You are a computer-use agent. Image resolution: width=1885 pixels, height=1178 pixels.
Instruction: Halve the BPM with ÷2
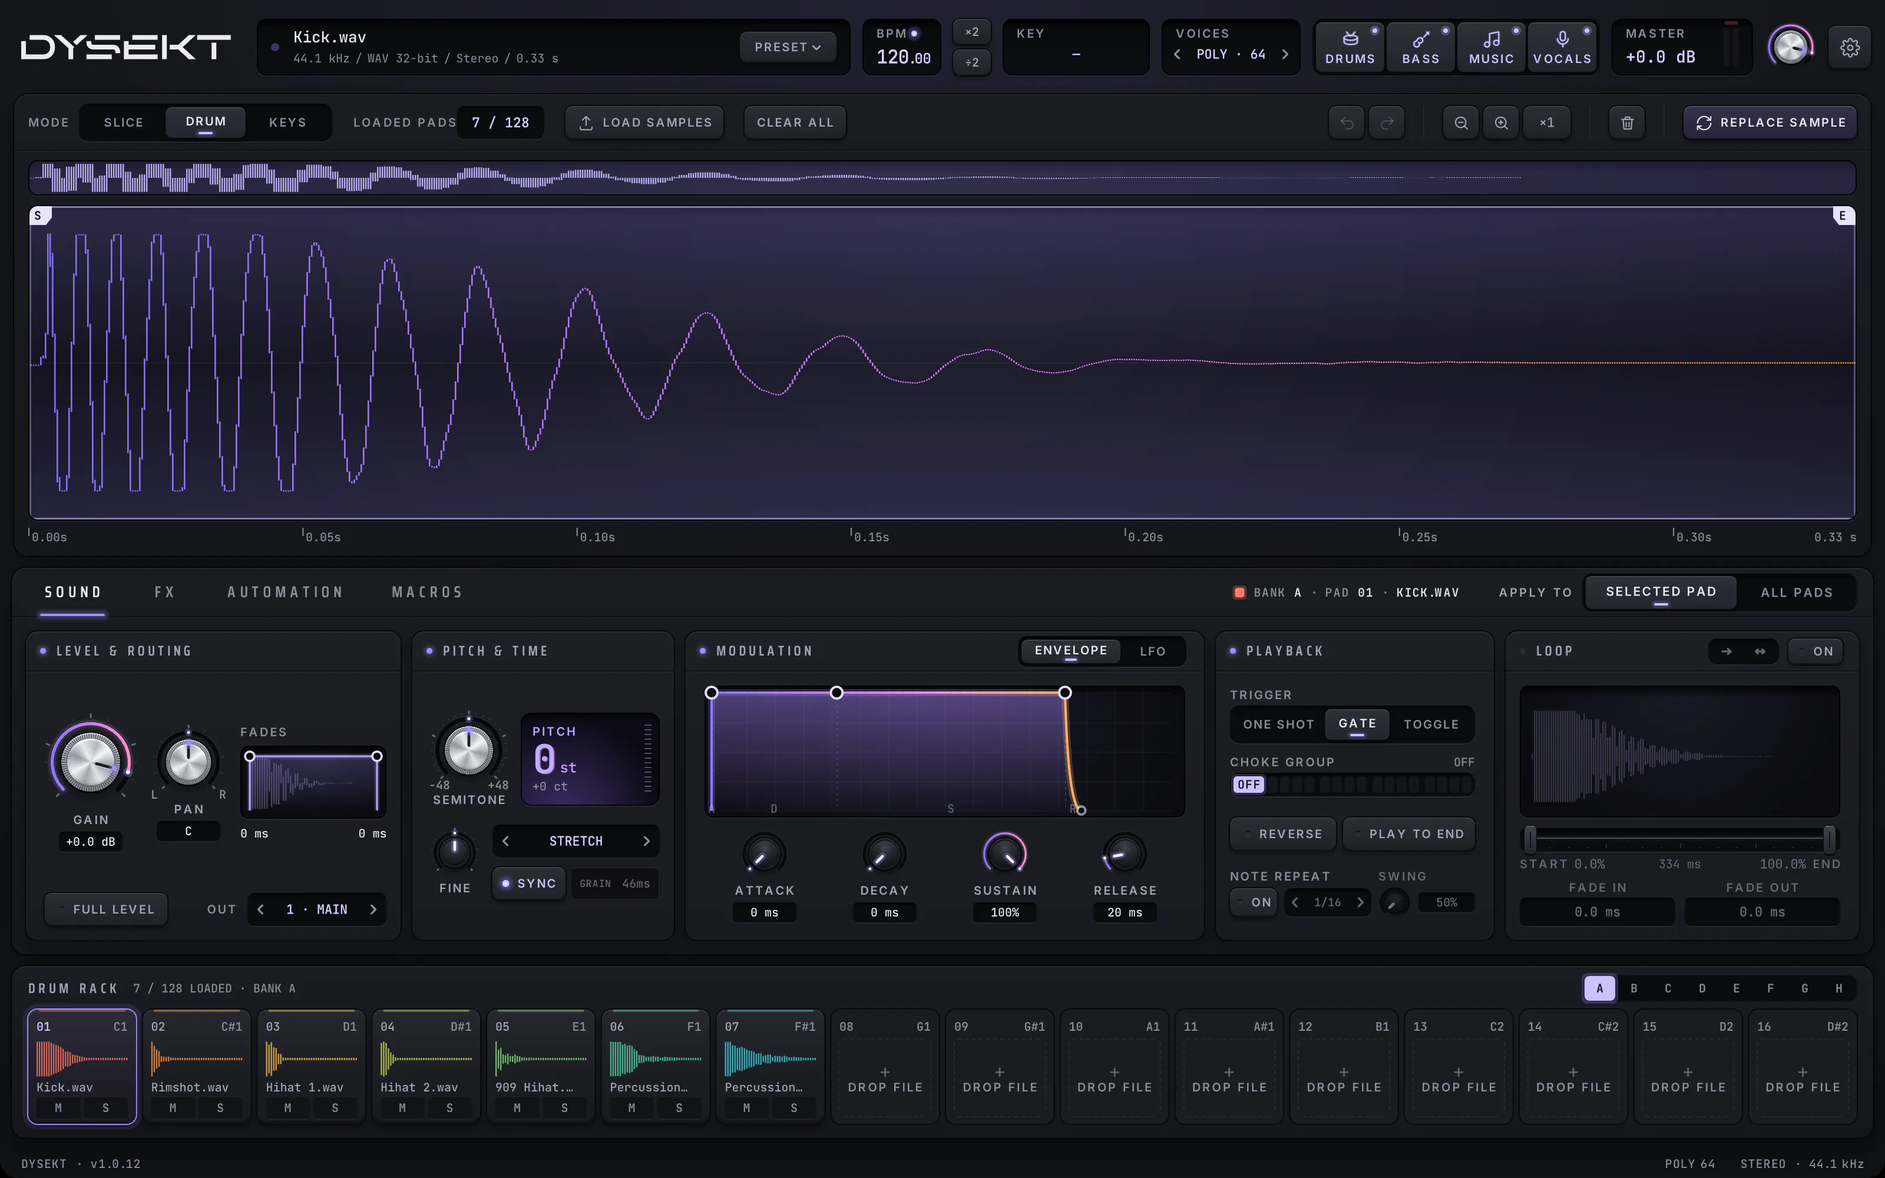pos(971,62)
